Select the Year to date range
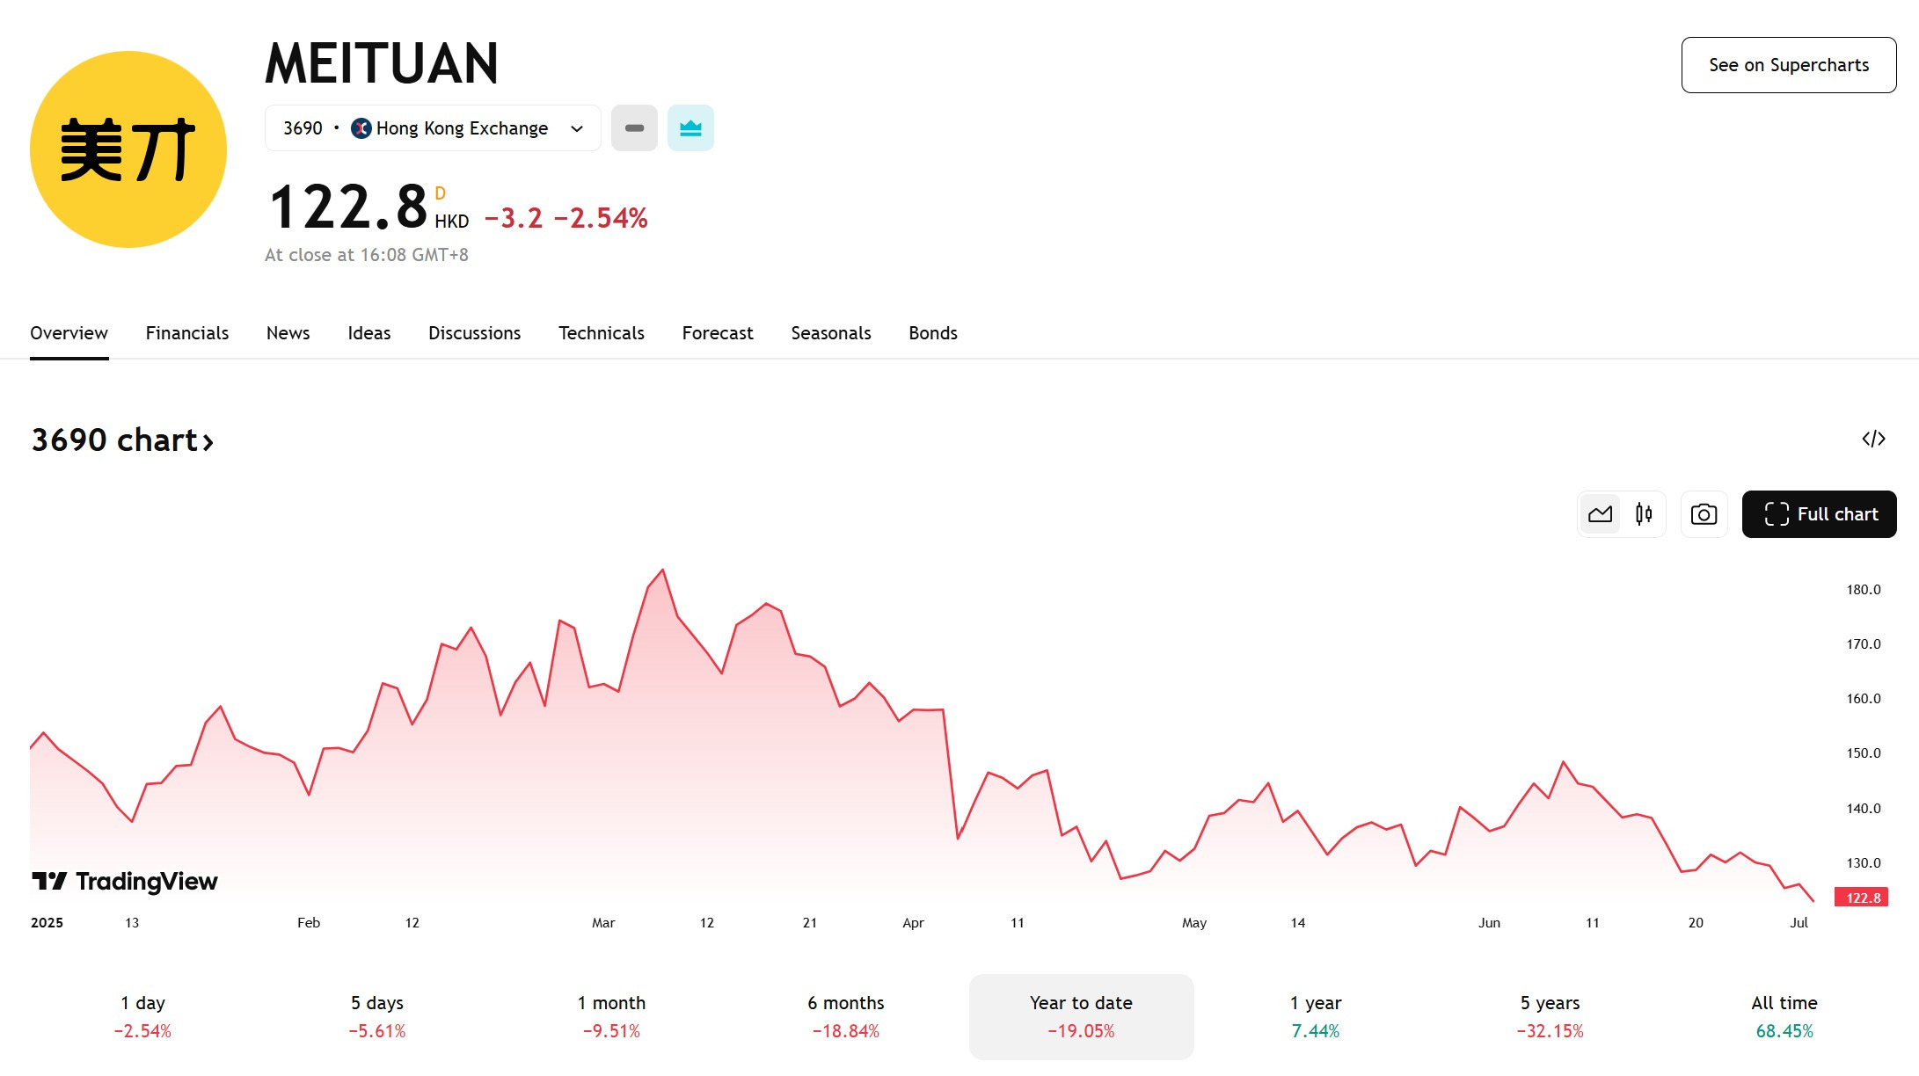The height and width of the screenshot is (1076, 1919). [x=1081, y=1016]
